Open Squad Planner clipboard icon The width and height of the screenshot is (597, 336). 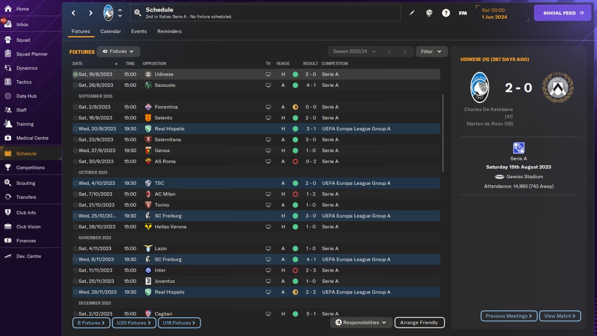[8, 54]
